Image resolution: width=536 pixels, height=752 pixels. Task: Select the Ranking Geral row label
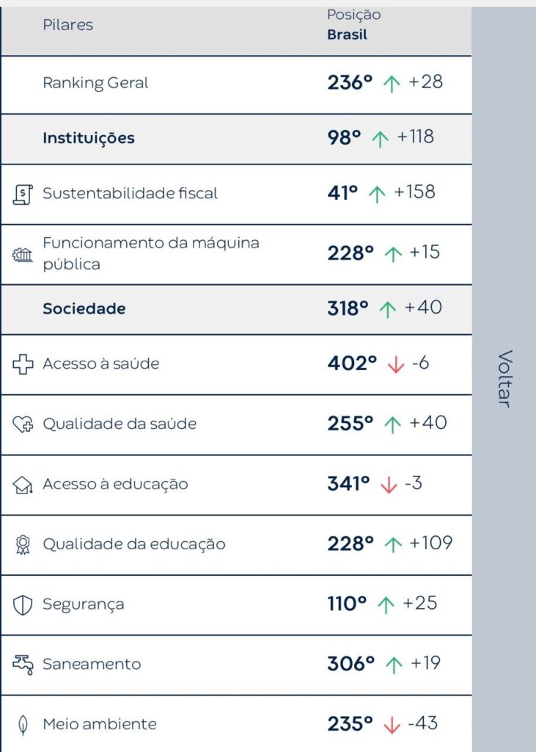[95, 83]
